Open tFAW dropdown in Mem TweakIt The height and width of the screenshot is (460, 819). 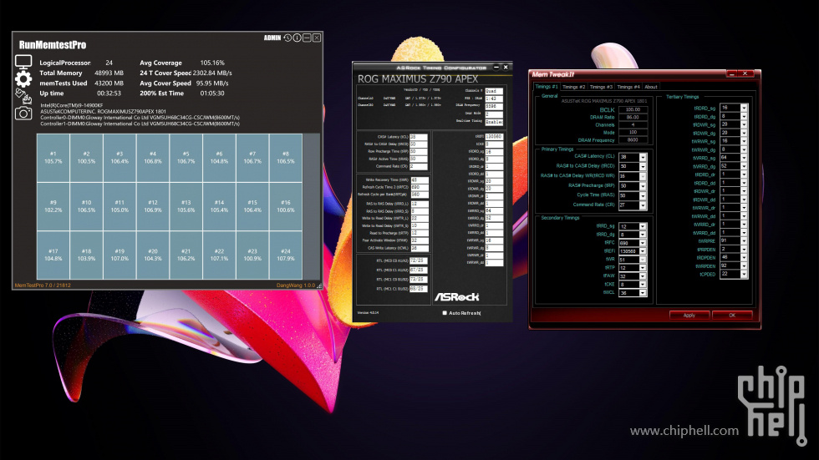643,276
